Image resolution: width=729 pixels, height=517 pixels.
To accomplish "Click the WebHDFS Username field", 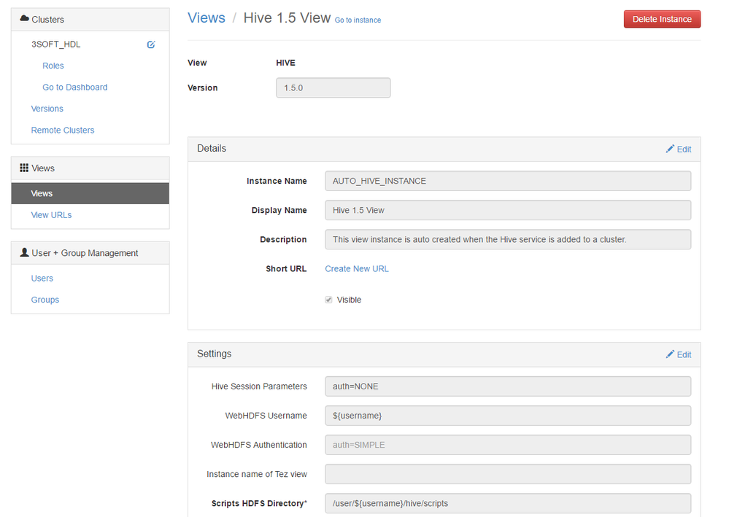I will point(508,415).
